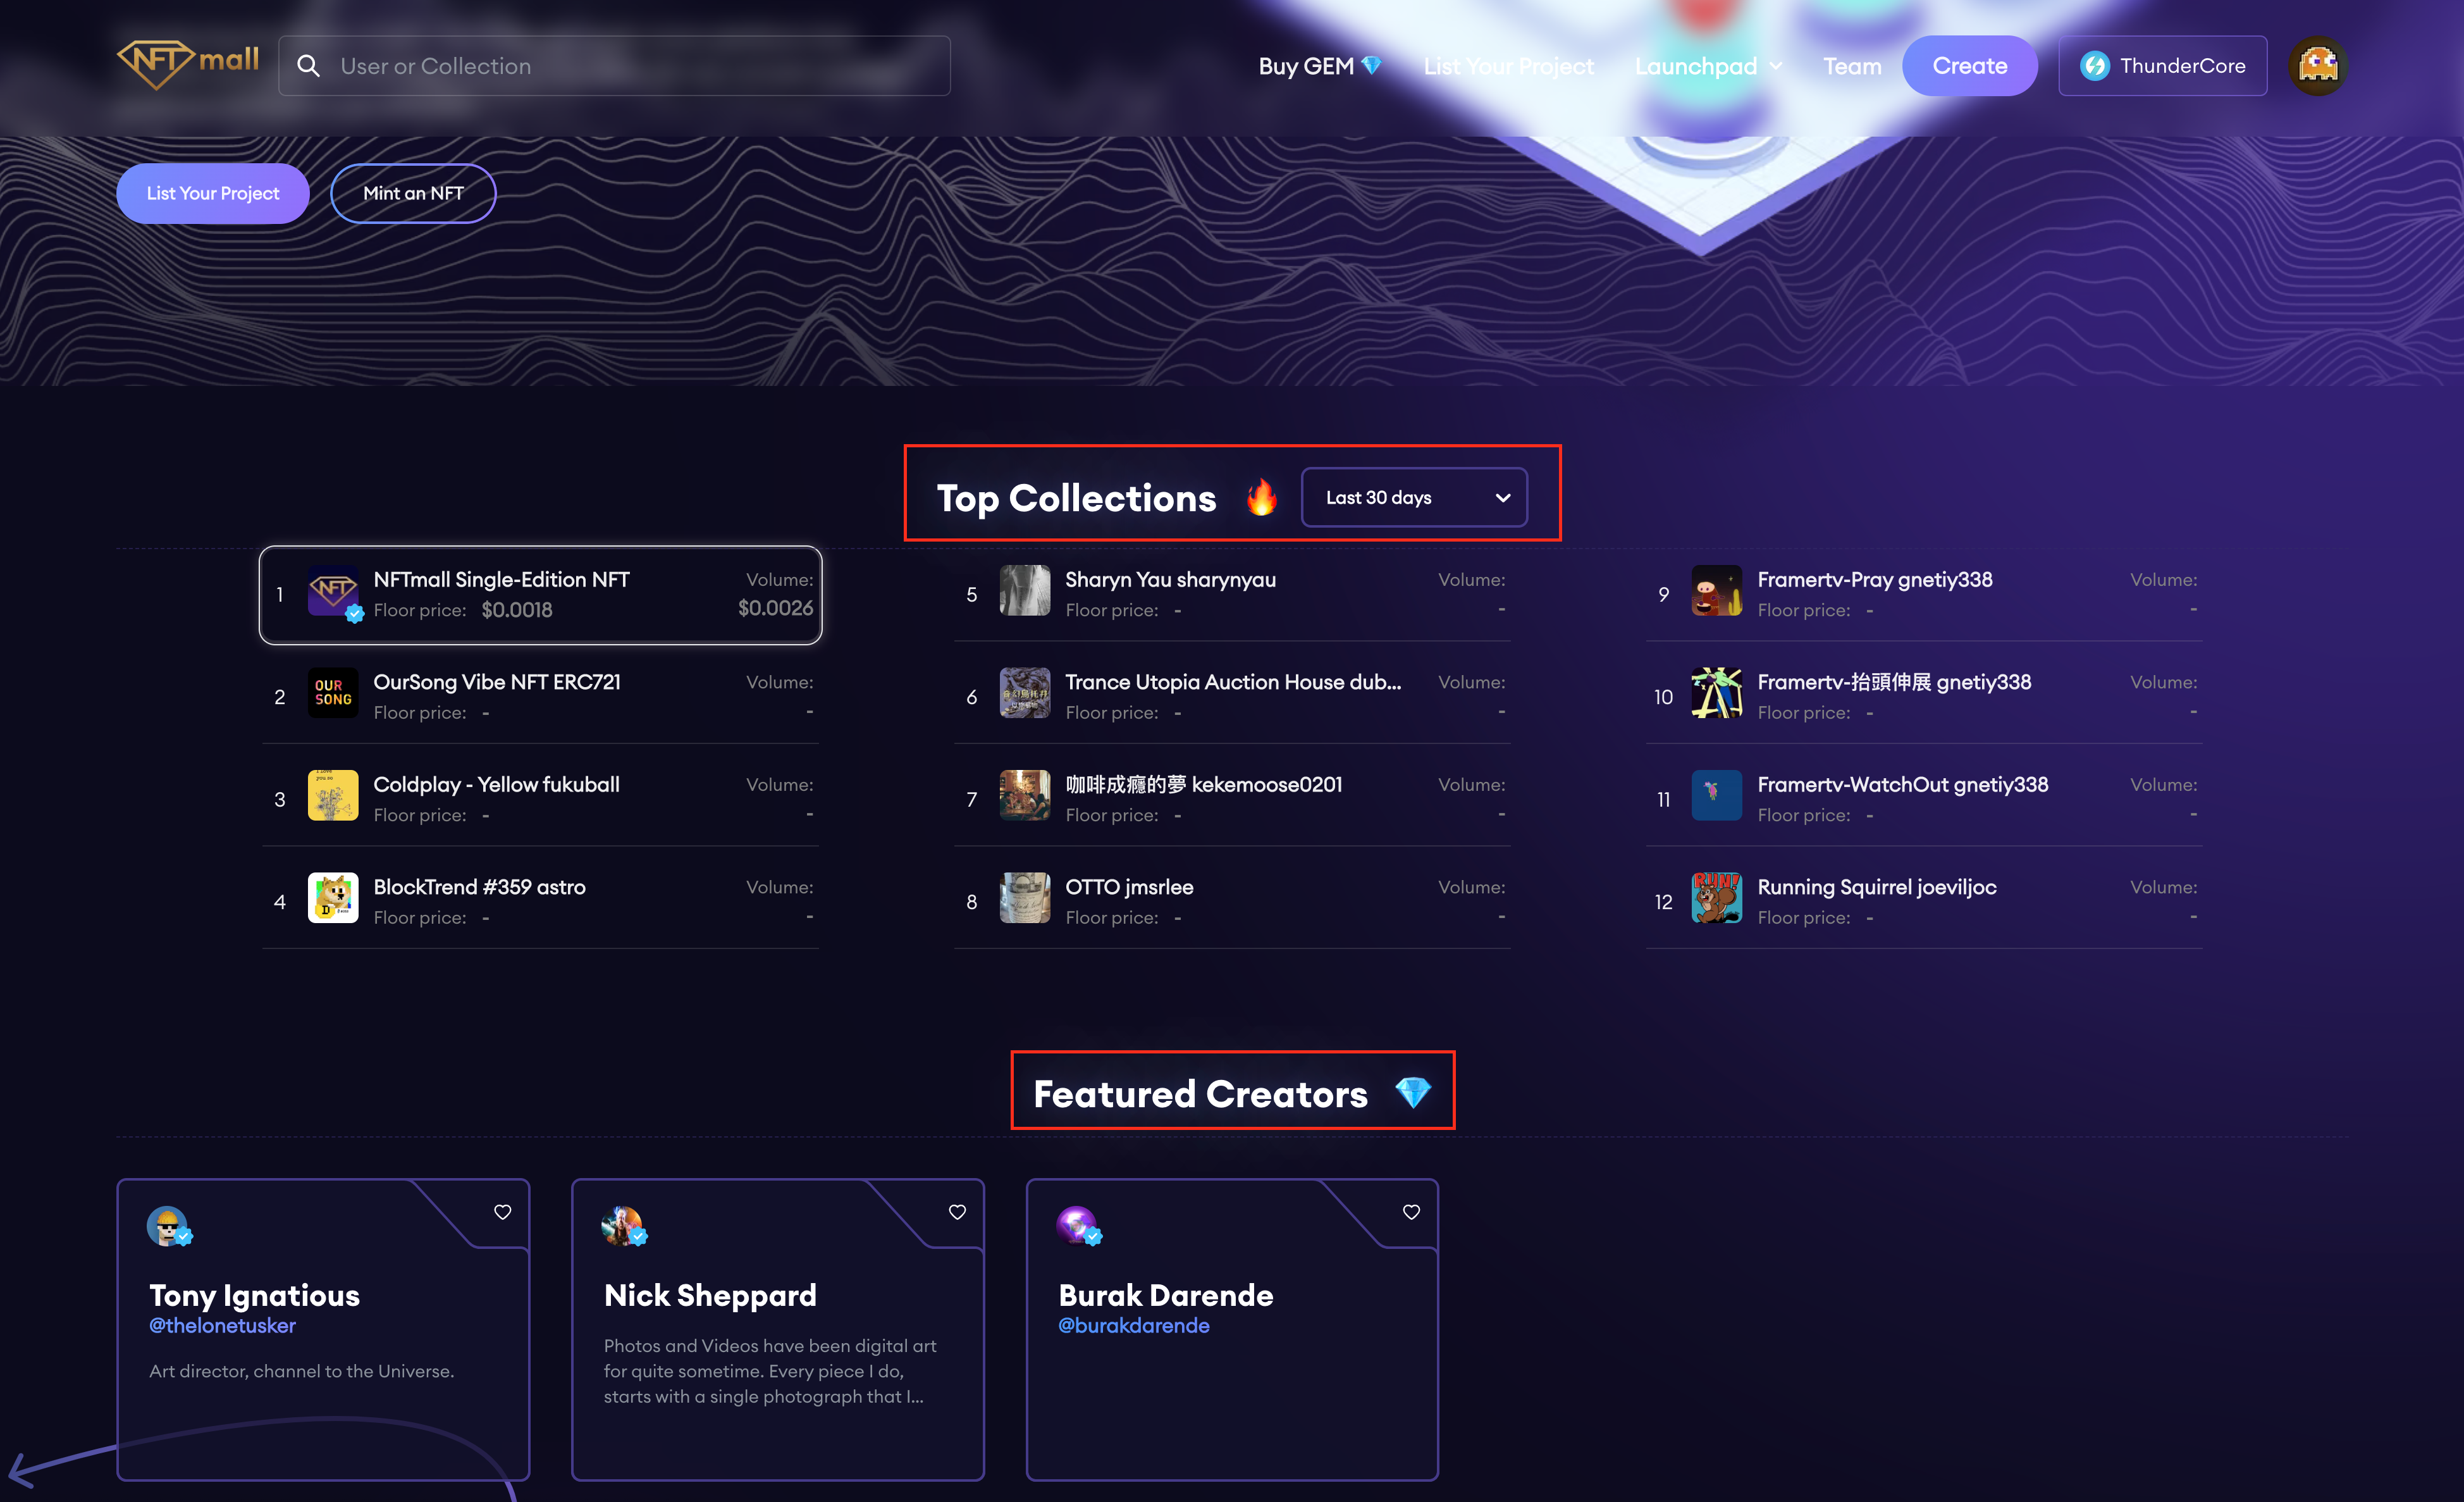Open Running Squirrel collection thumbnail
2464x1502 pixels.
1716,898
